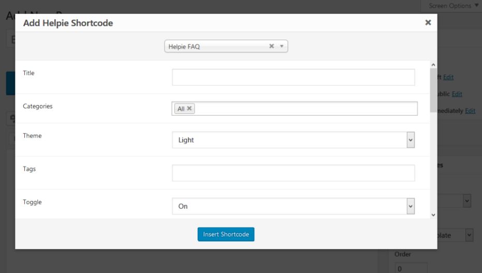Click the Insert Shortcode button
482x273 pixels.
pyautogui.click(x=226, y=234)
